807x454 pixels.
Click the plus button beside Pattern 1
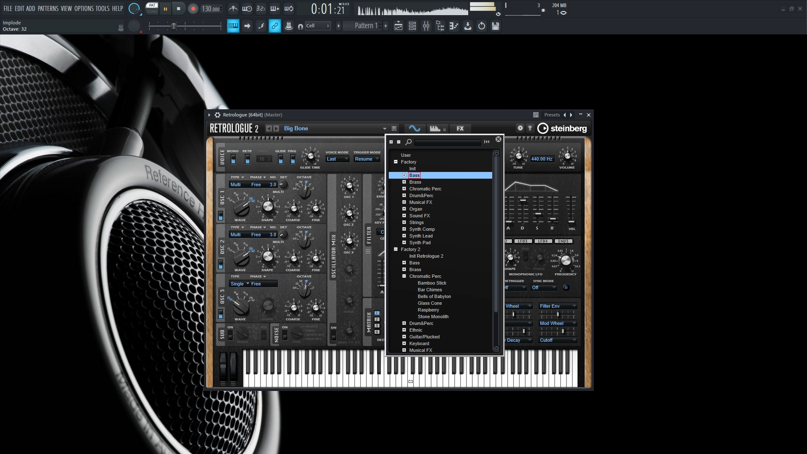pyautogui.click(x=385, y=26)
